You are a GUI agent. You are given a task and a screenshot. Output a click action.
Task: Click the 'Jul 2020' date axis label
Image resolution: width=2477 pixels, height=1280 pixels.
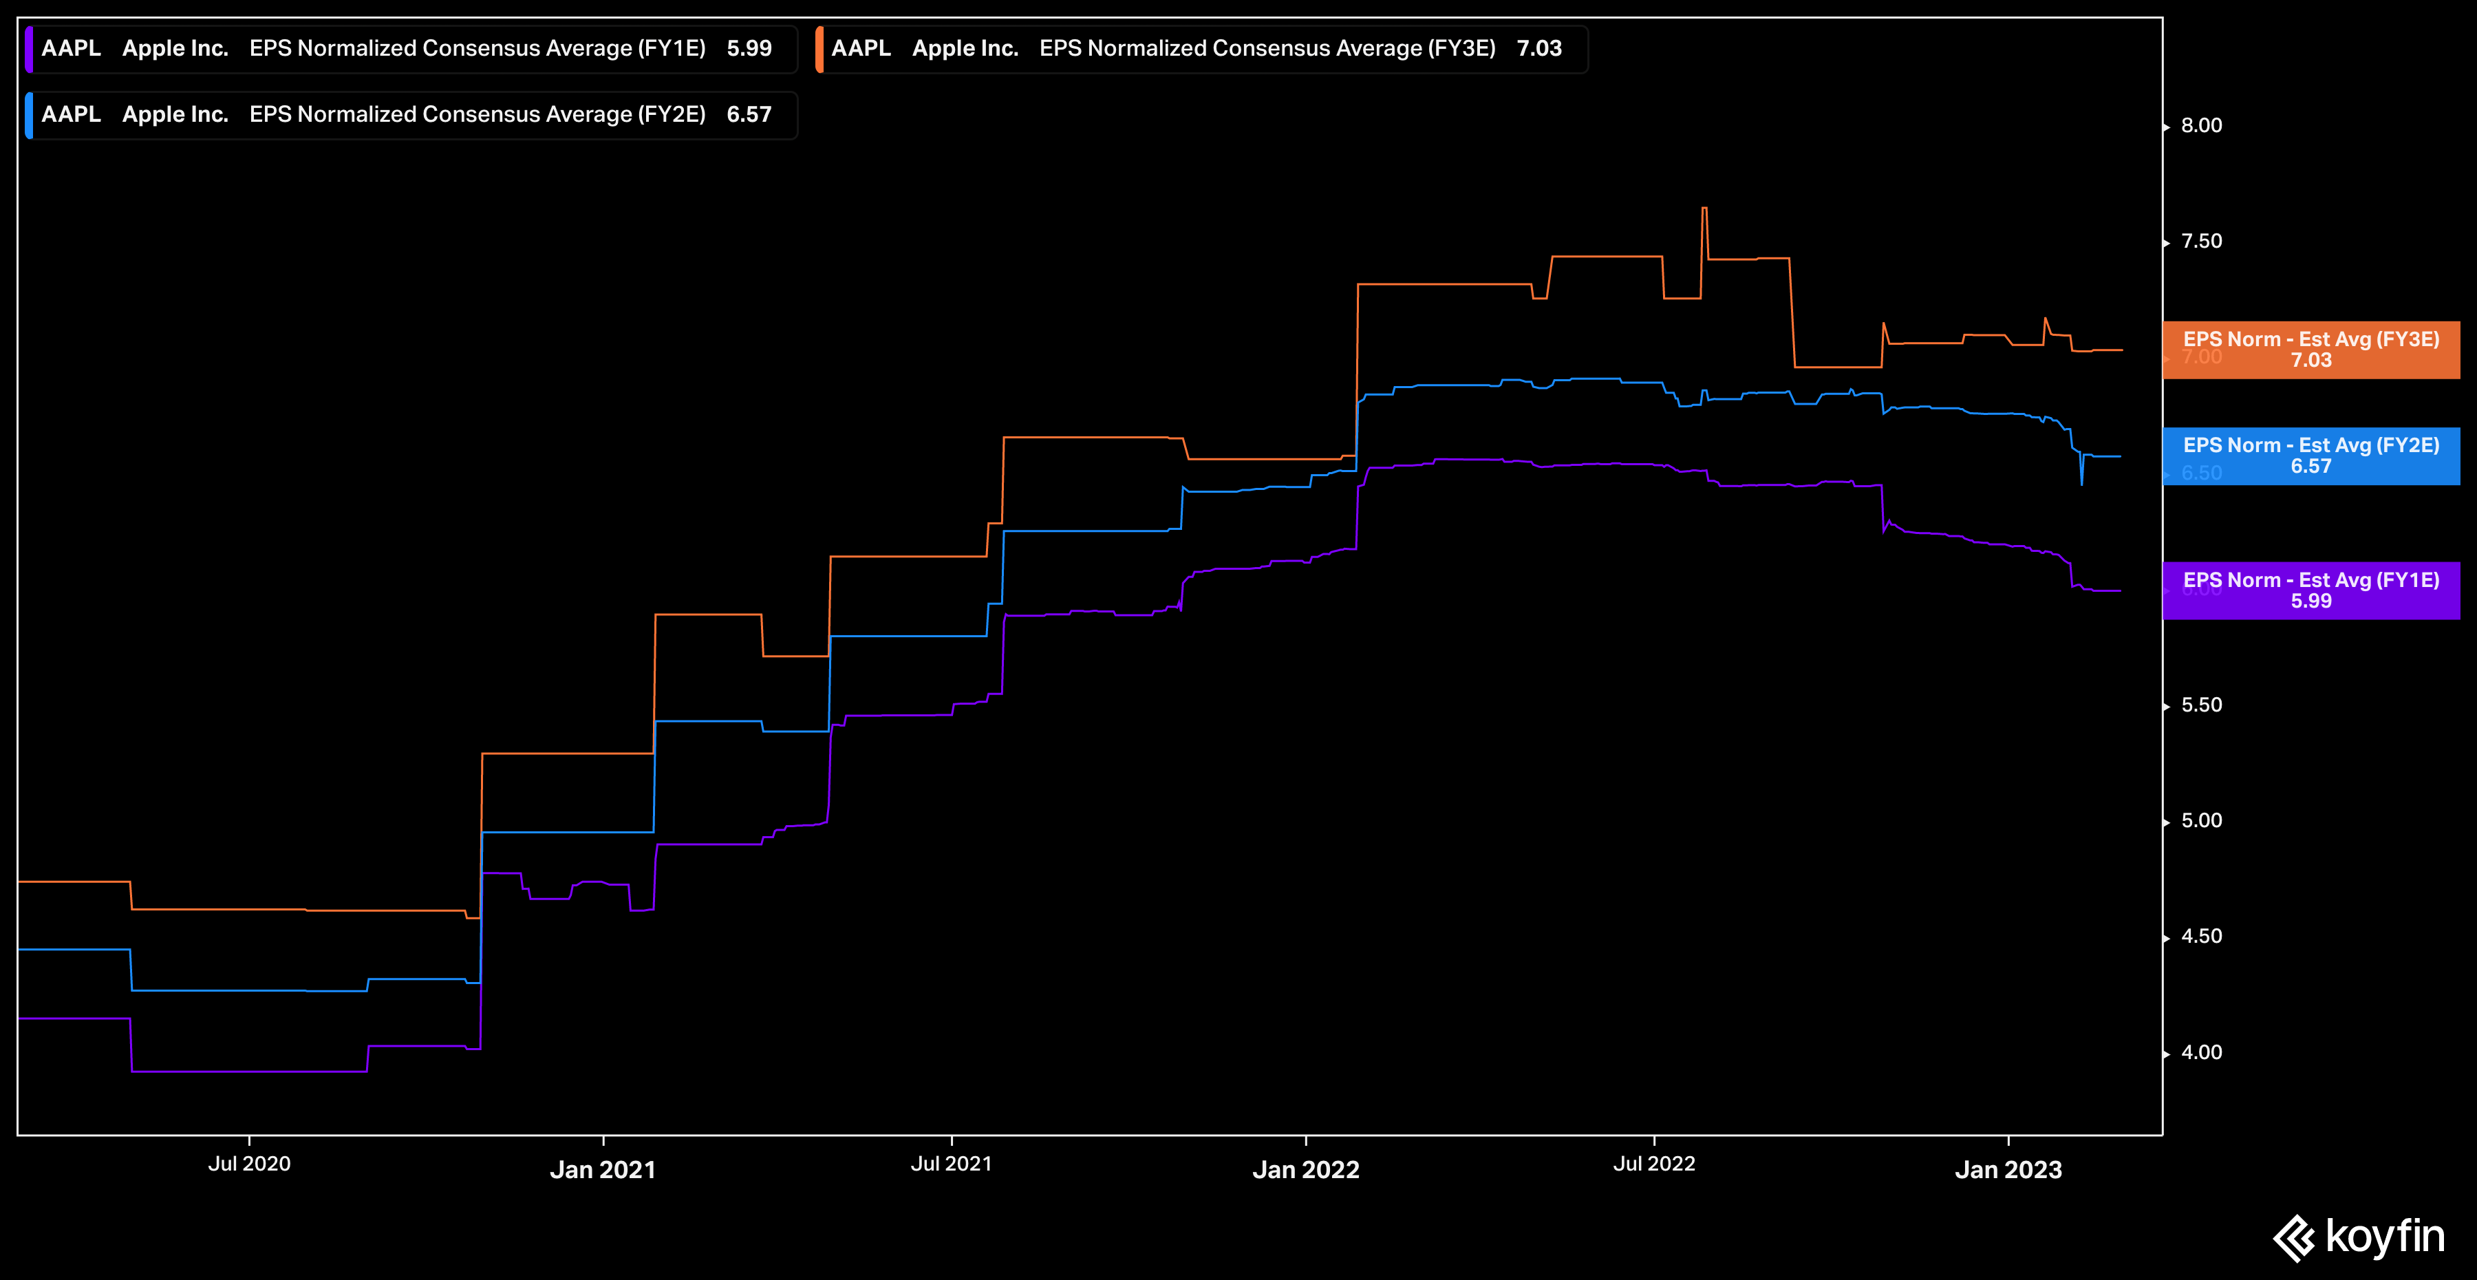point(249,1164)
